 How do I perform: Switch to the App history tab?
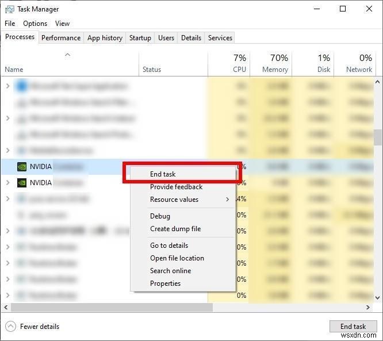(x=105, y=38)
